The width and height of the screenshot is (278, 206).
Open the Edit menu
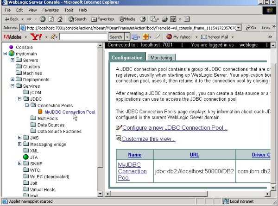pos(19,10)
